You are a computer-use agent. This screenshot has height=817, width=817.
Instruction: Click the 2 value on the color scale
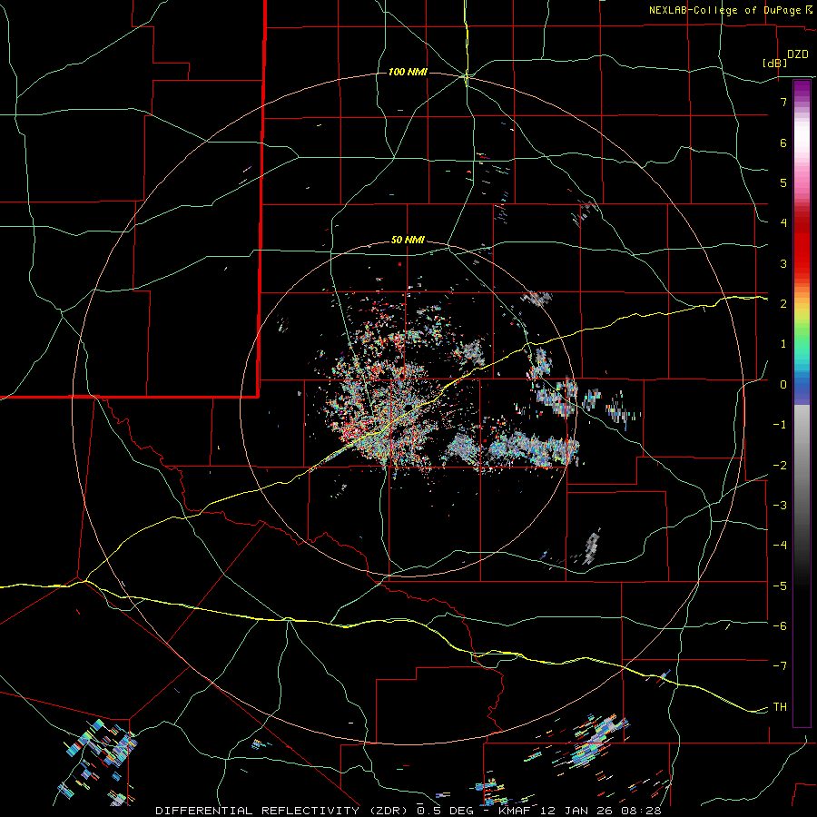[x=783, y=304]
